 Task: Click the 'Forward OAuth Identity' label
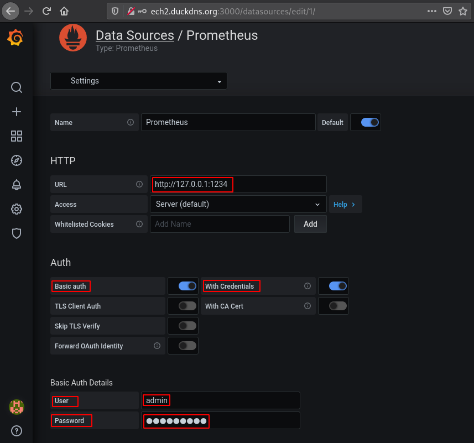[x=88, y=346]
